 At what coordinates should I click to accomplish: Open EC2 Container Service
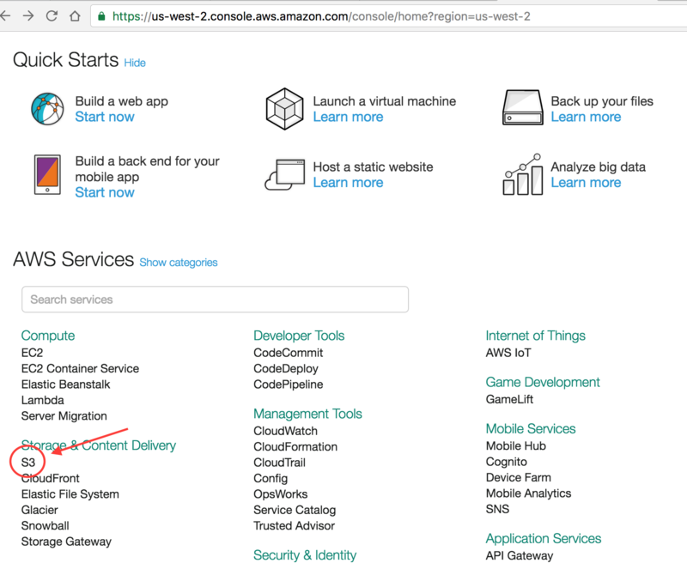[x=80, y=369]
